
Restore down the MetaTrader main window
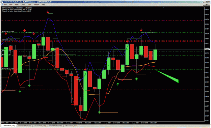206,2
